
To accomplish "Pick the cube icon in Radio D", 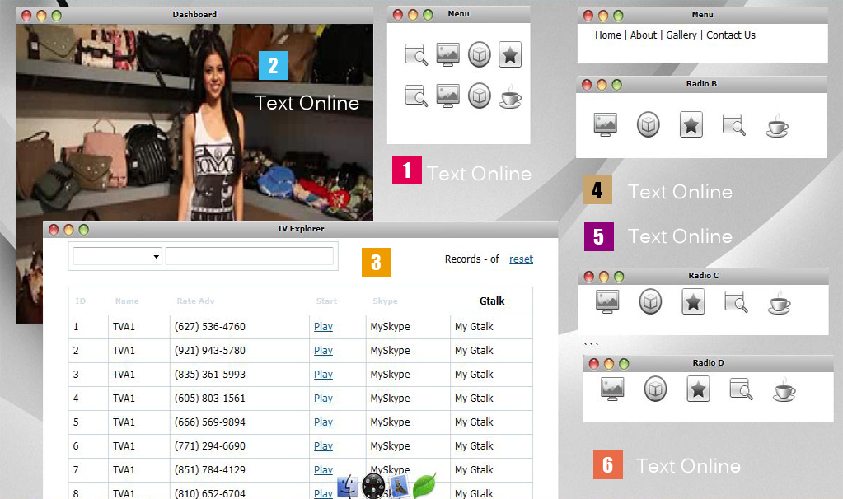I will (x=655, y=389).
